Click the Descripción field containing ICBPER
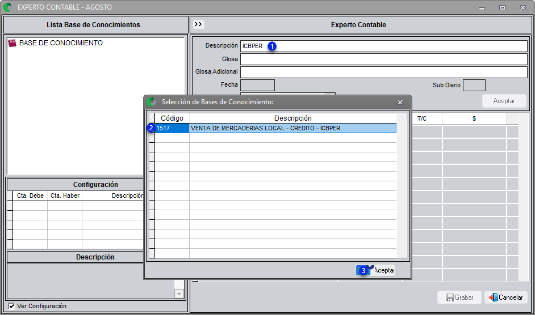 point(384,46)
